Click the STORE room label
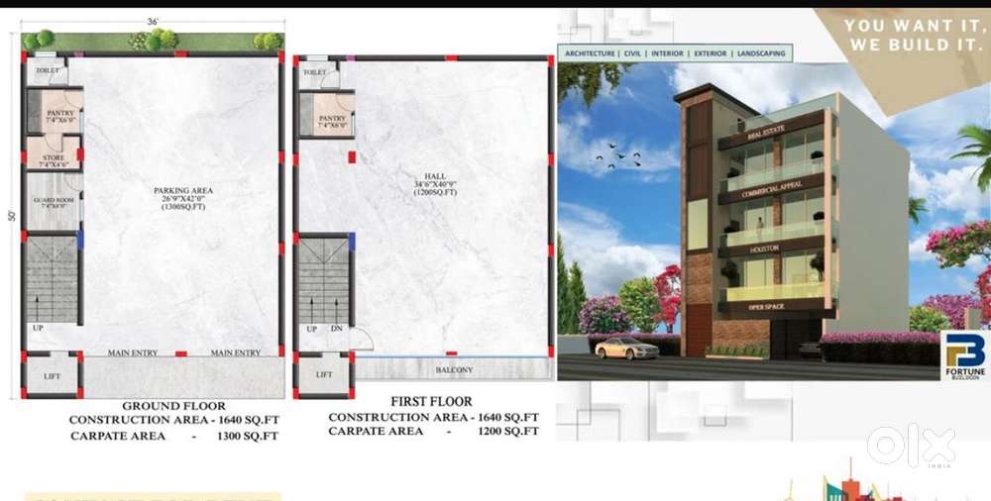 [x=54, y=161]
